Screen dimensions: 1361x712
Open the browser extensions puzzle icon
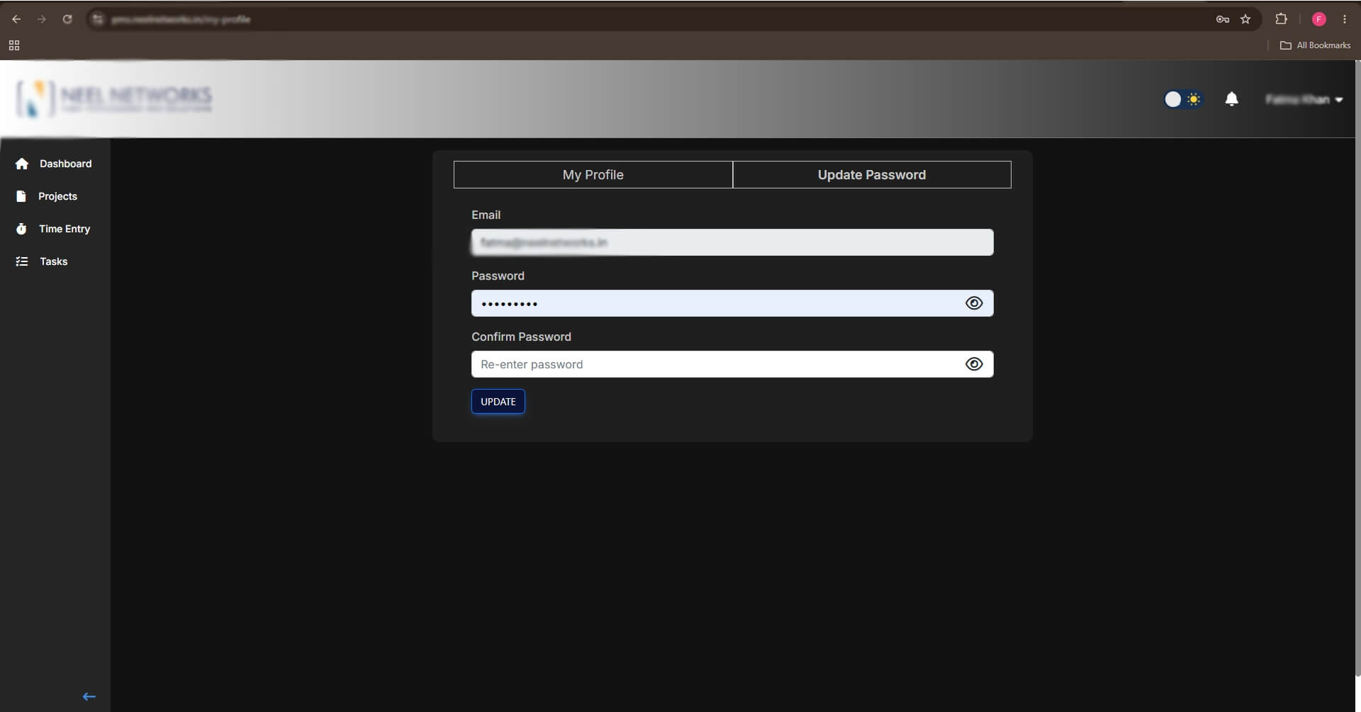(1281, 19)
